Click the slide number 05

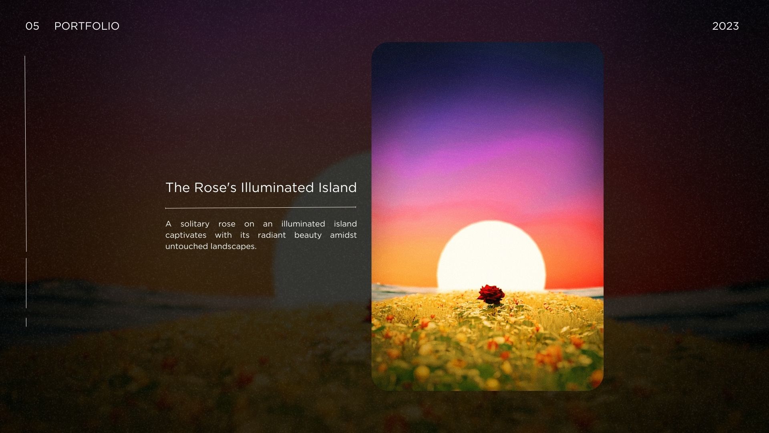click(32, 26)
